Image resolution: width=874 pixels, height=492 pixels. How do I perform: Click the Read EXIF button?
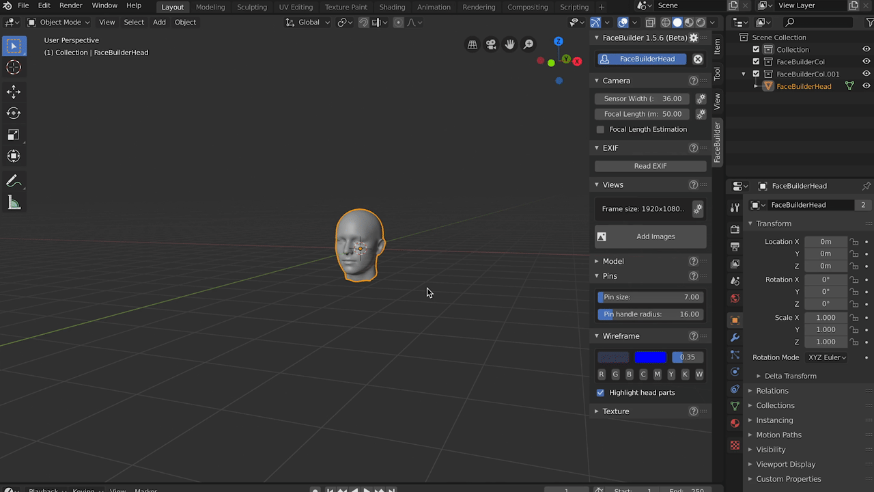tap(650, 166)
